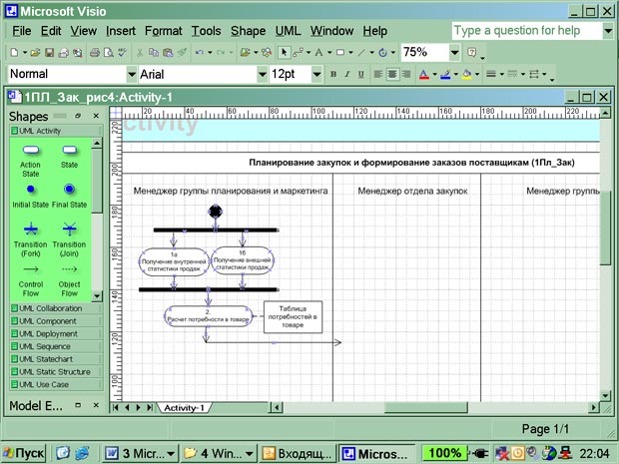Toggle underline text formatting
619x464 pixels.
point(362,74)
